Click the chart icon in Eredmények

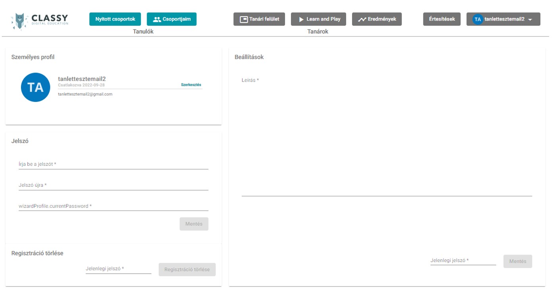(362, 19)
